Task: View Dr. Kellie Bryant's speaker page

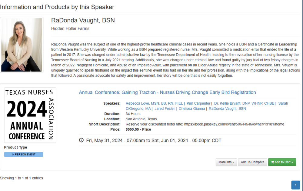Action: 244,103
